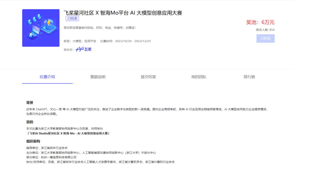Switch to the 比赛介绍 tab
This screenshot has width=316, height=170.
tap(47, 76)
